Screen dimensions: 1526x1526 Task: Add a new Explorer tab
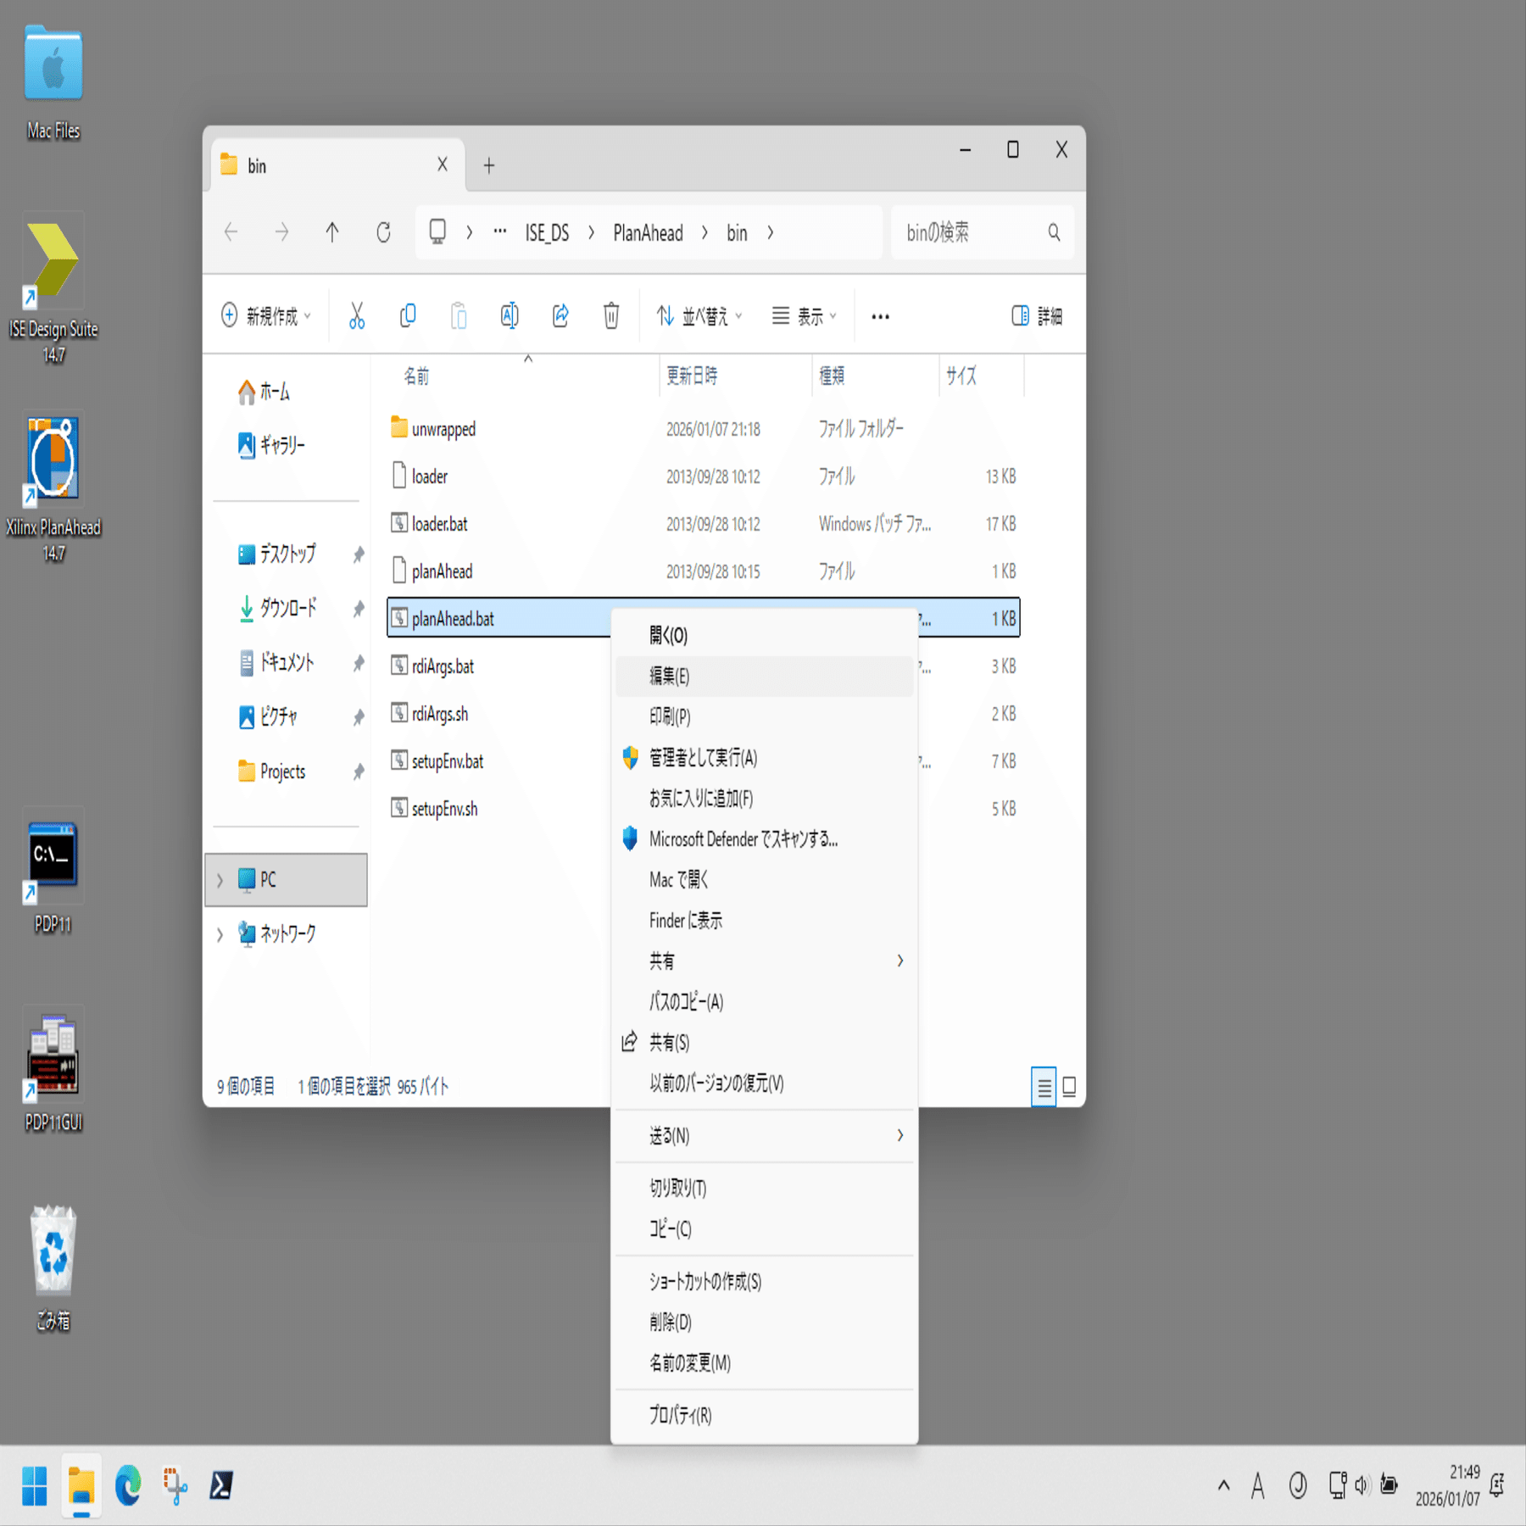point(489,165)
